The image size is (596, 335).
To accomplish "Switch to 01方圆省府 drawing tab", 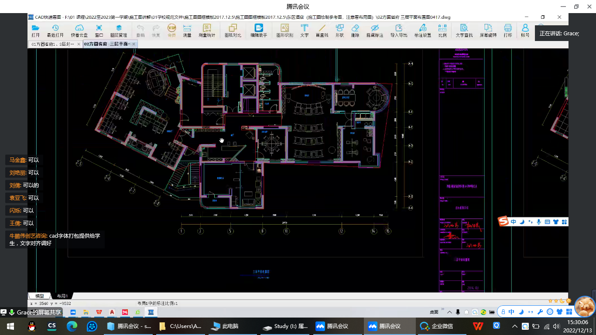I will (x=52, y=44).
